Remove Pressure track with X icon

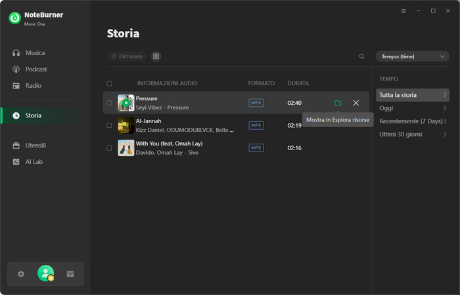pyautogui.click(x=356, y=103)
